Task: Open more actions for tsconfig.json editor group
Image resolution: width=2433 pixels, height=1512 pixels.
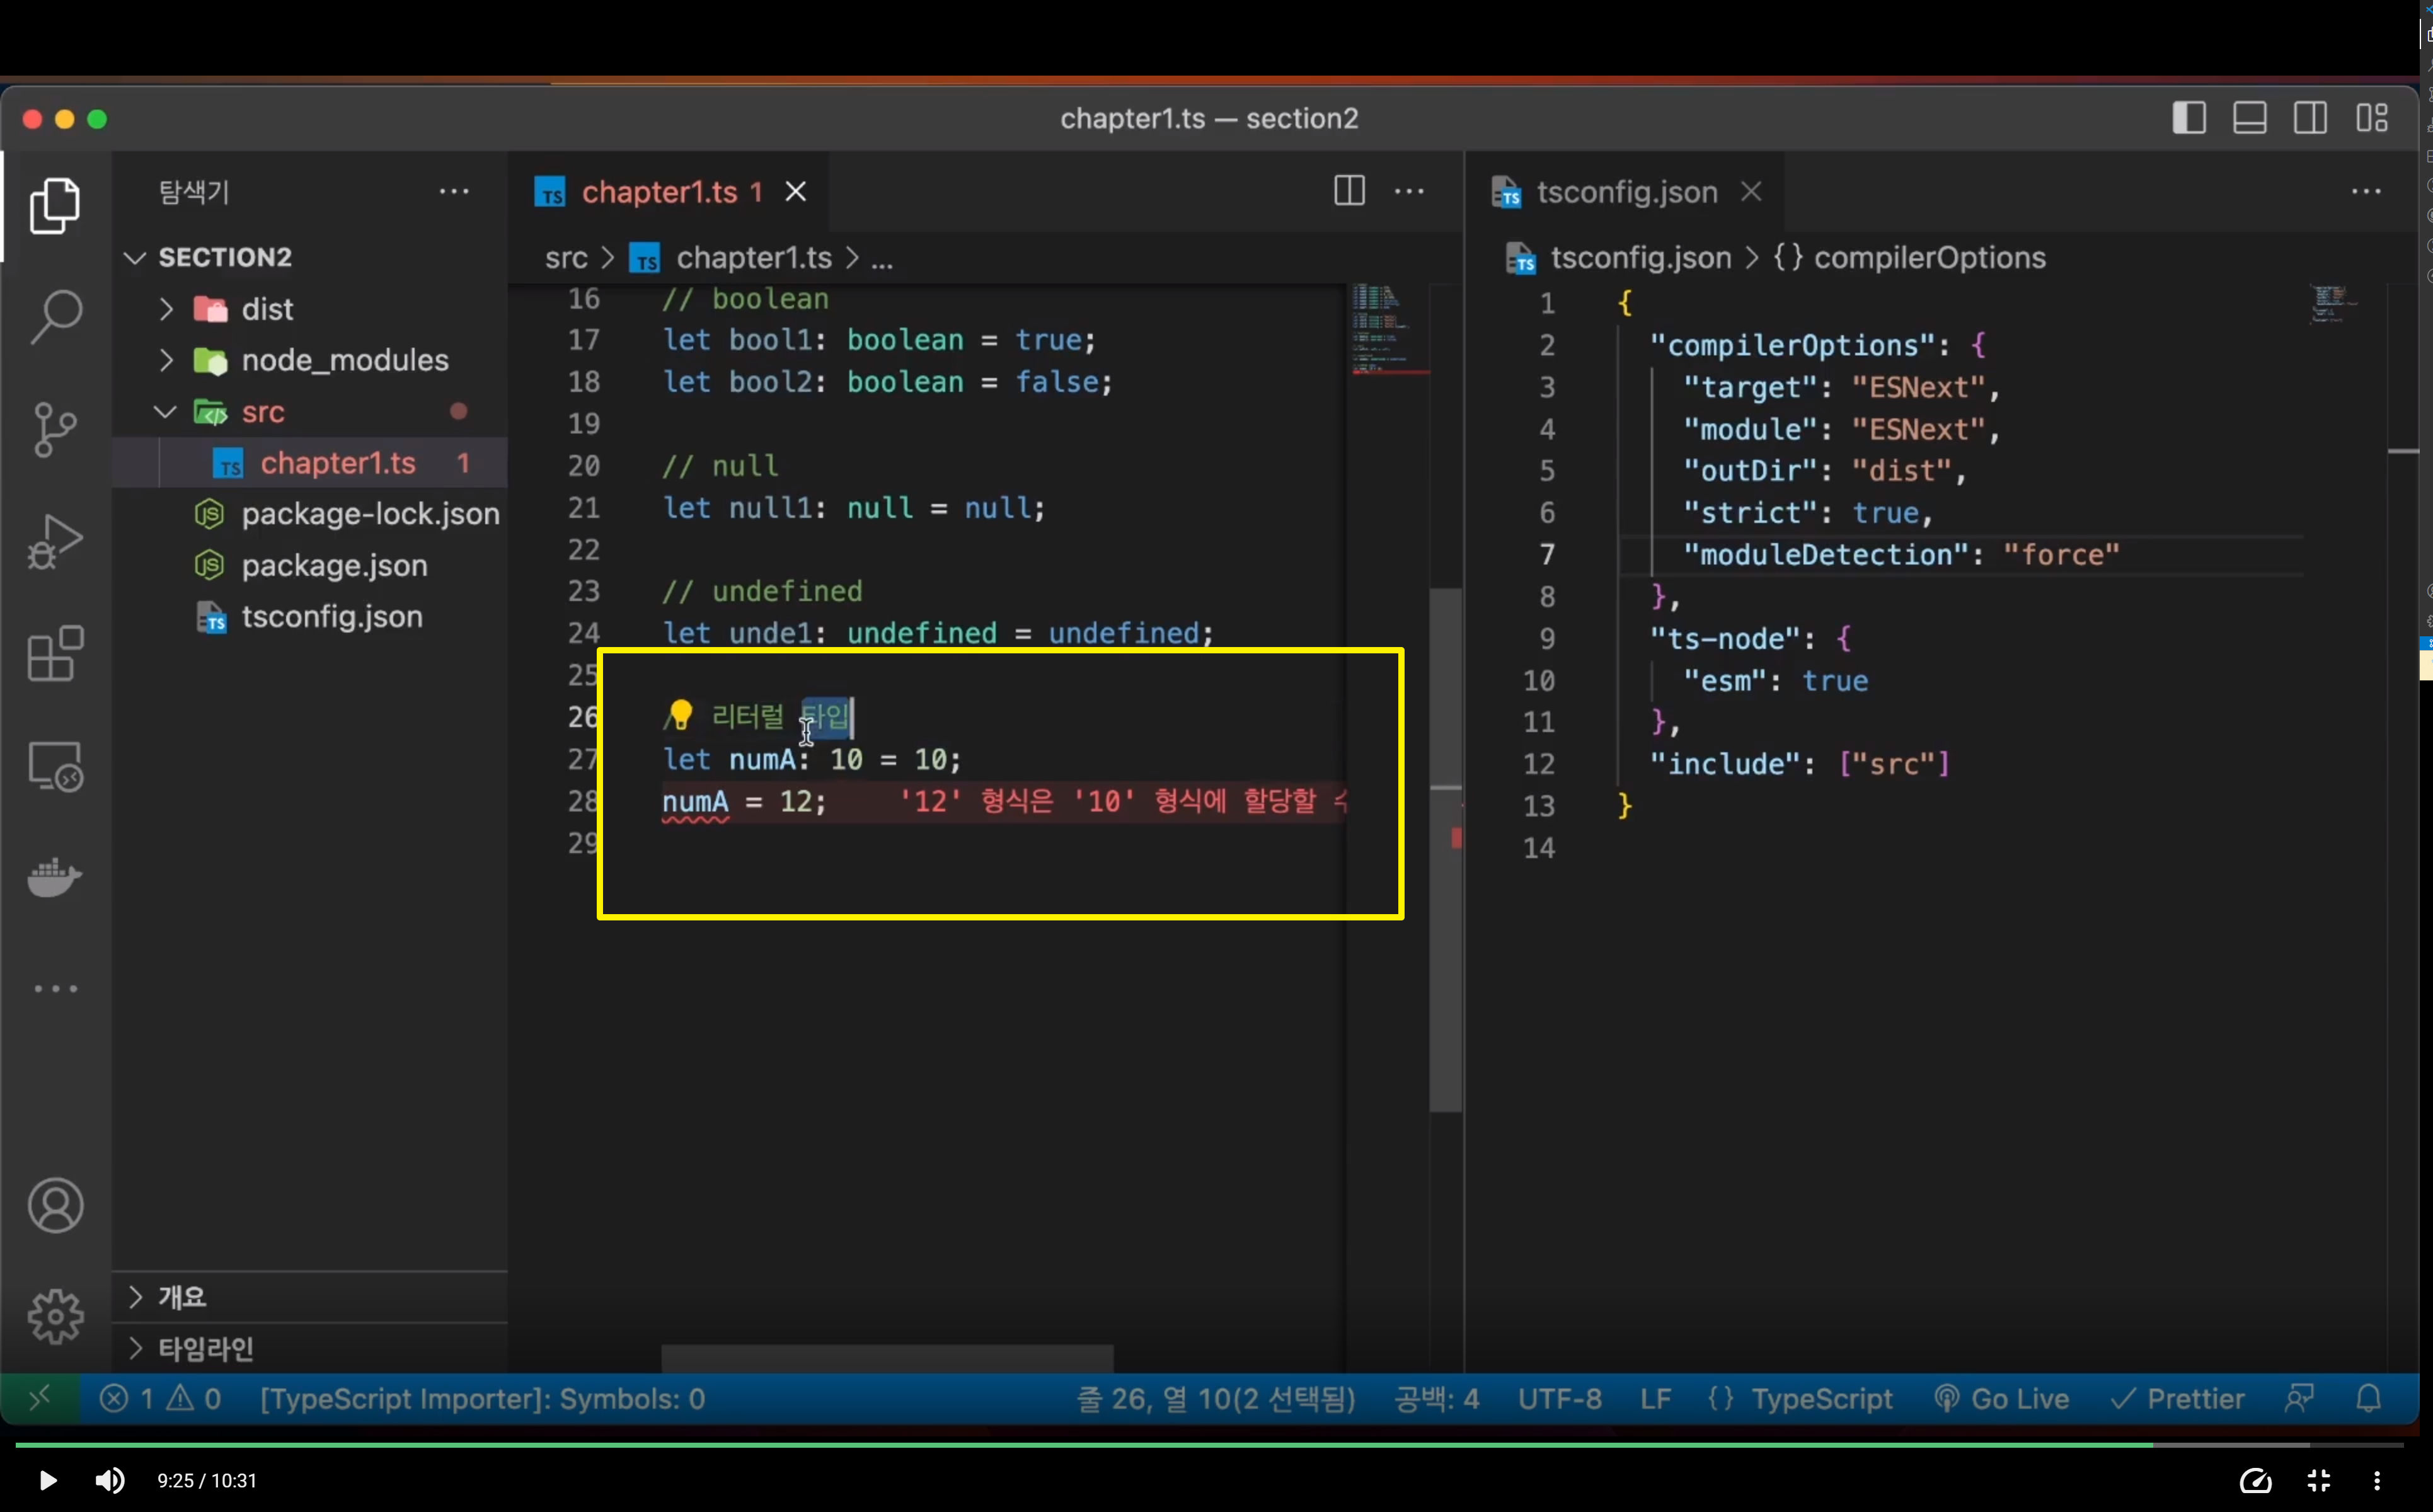Action: click(2366, 191)
